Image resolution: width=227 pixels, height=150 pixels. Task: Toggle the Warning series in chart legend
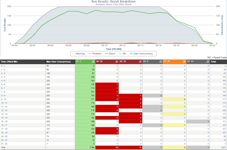point(78,54)
